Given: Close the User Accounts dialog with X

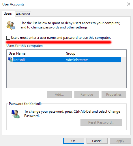Looking at the screenshot, I should click(x=129, y=4).
